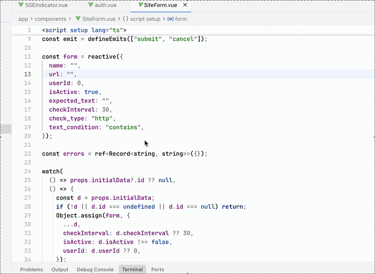This screenshot has height=274, width=375.
Task: Click the false keyword on line 32
Action: (x=160, y=242)
